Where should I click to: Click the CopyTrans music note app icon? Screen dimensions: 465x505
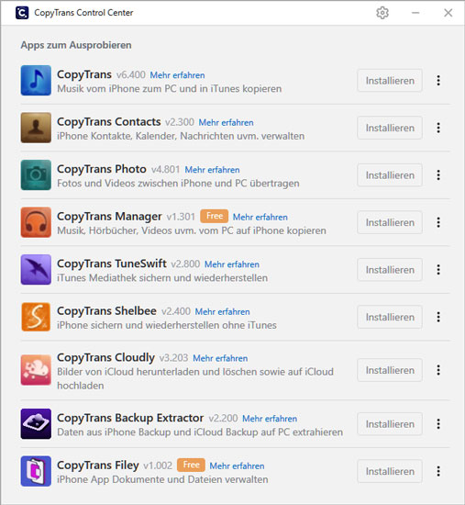tap(36, 81)
